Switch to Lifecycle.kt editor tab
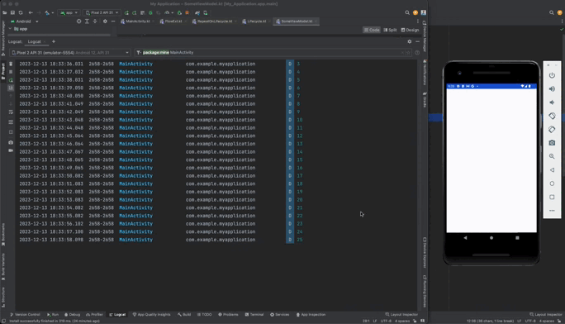 click(x=256, y=21)
